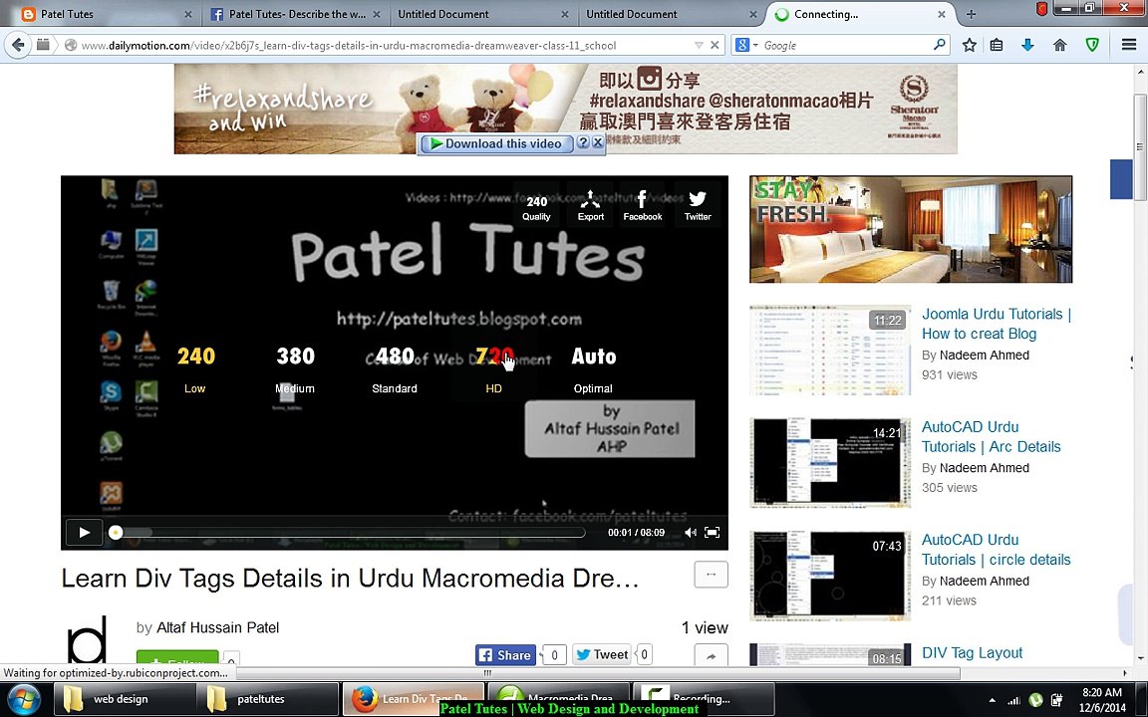The height and width of the screenshot is (717, 1148).
Task: Open Firefox downloads arrow
Action: (x=1027, y=46)
